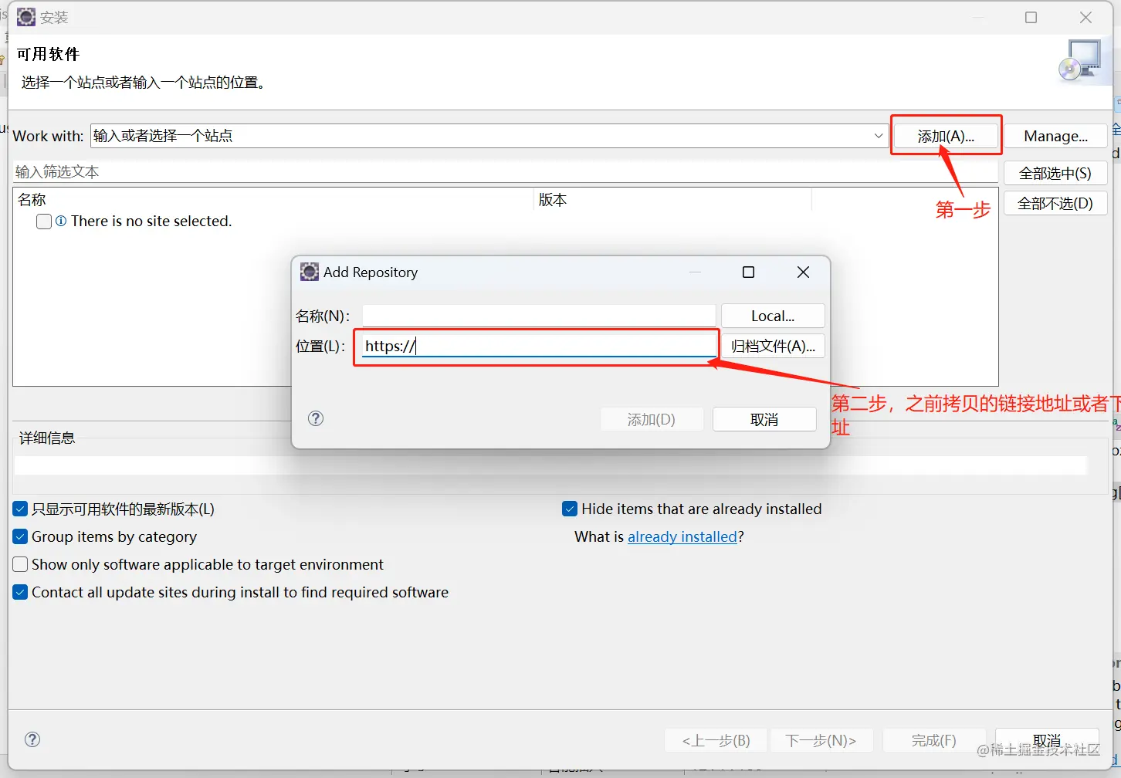The height and width of the screenshot is (778, 1121).
Task: Maximize the Install window
Action: 1031,17
